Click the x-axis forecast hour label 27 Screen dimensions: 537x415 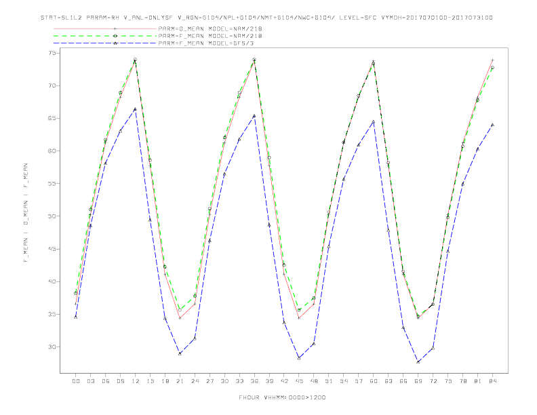point(210,381)
